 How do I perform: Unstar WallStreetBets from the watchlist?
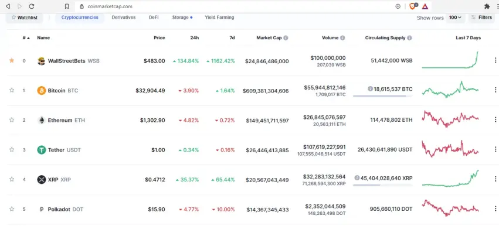pos(12,60)
